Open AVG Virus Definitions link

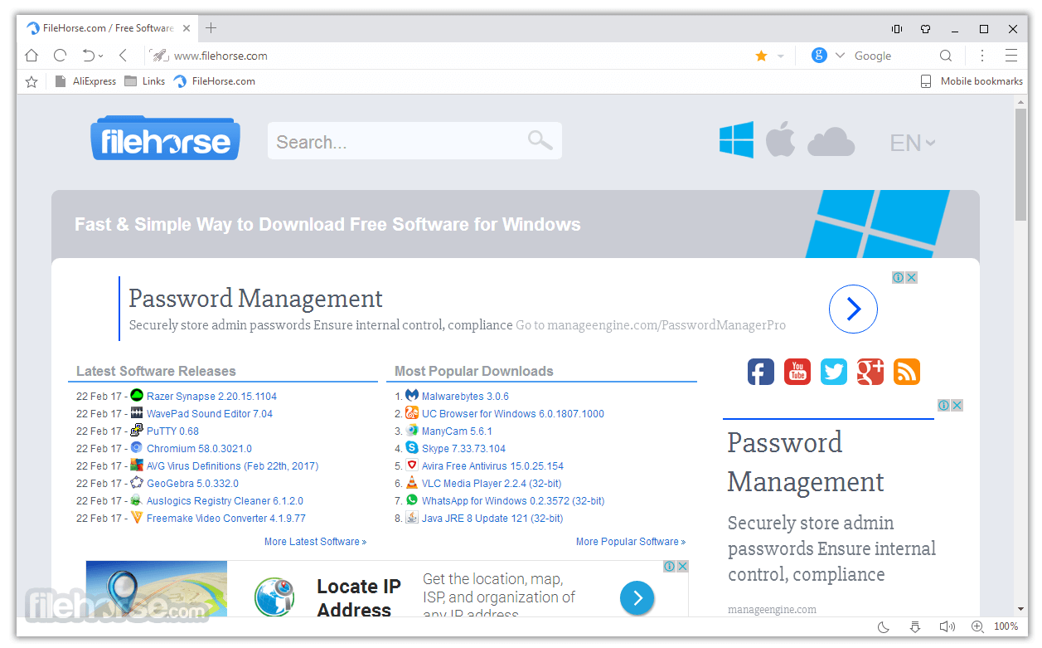232,466
